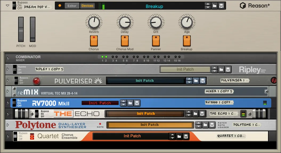
Task: Open the Pulveriser patch browser folder
Action: tap(196, 81)
